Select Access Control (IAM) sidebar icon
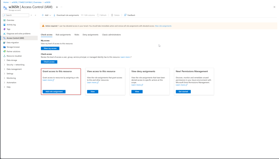 point(4,38)
